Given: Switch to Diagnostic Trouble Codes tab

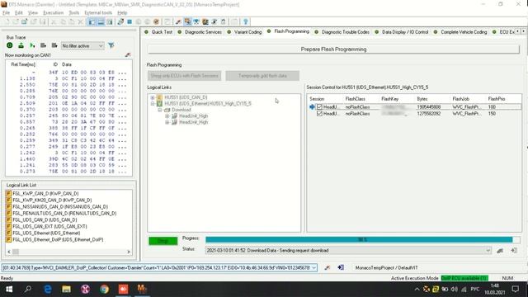Looking at the screenshot, I should (342, 32).
